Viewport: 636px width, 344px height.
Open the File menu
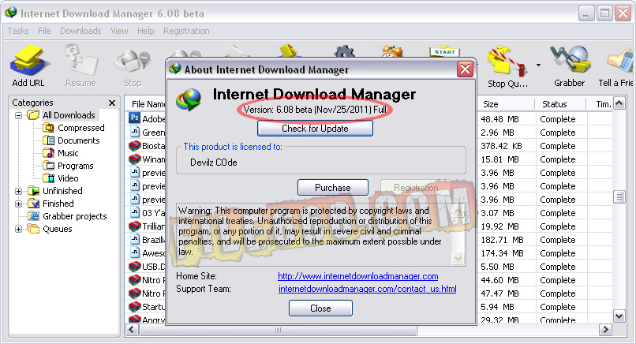(x=44, y=31)
